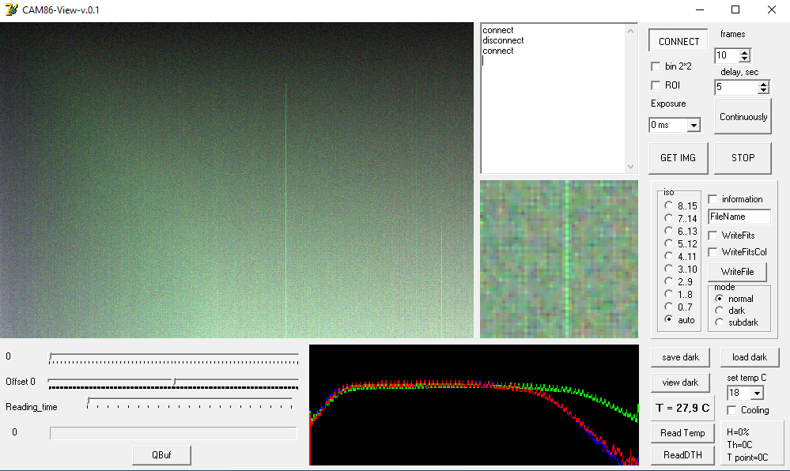Viewport: 790px width, 471px height.
Task: Increase delay sec with up arrow
Action: (763, 84)
